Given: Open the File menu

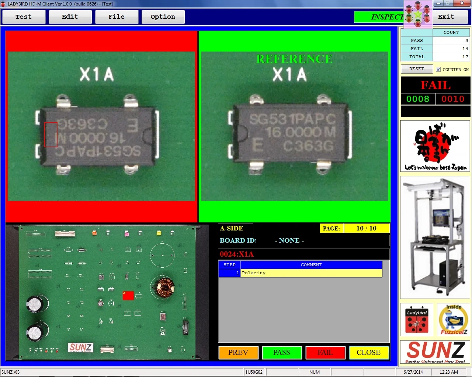Looking at the screenshot, I should (x=117, y=17).
